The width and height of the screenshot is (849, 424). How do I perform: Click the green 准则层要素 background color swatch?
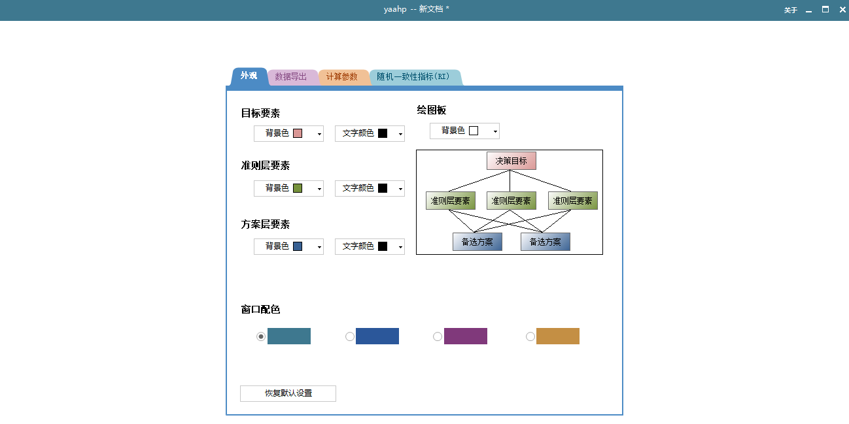click(x=298, y=188)
